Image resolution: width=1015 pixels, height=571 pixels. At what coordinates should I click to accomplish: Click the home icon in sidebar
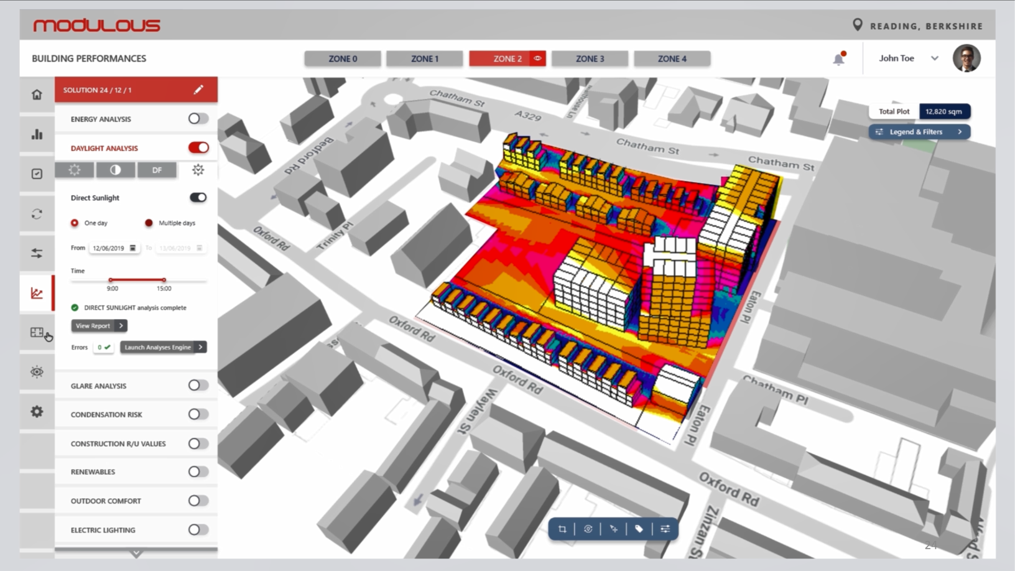(37, 95)
